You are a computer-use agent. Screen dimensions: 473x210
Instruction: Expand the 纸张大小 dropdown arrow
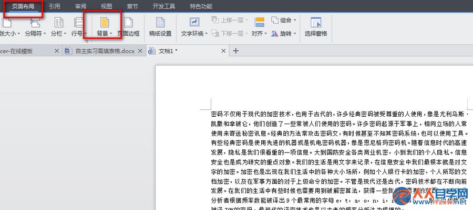point(18,34)
